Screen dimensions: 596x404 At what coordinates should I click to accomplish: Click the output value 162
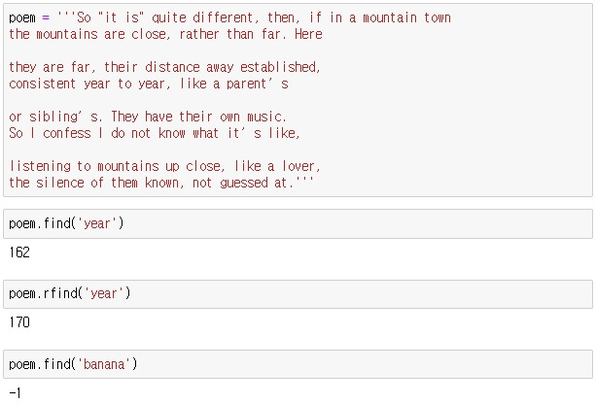19,252
